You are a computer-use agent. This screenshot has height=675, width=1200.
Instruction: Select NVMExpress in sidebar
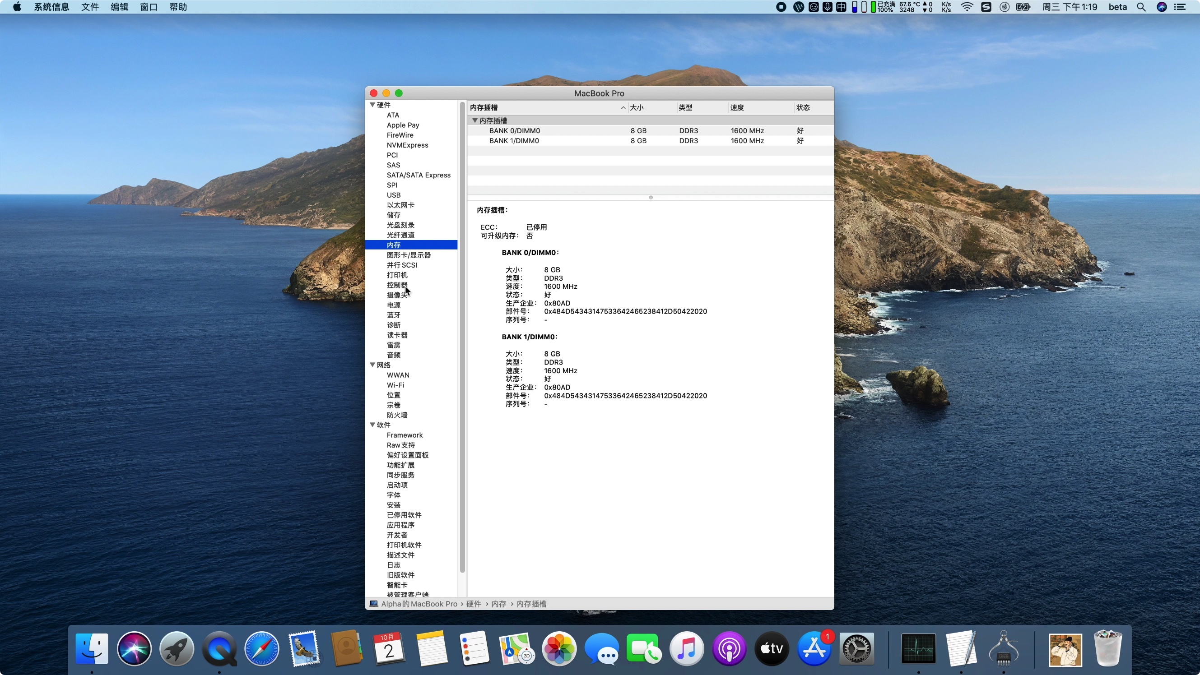(407, 145)
